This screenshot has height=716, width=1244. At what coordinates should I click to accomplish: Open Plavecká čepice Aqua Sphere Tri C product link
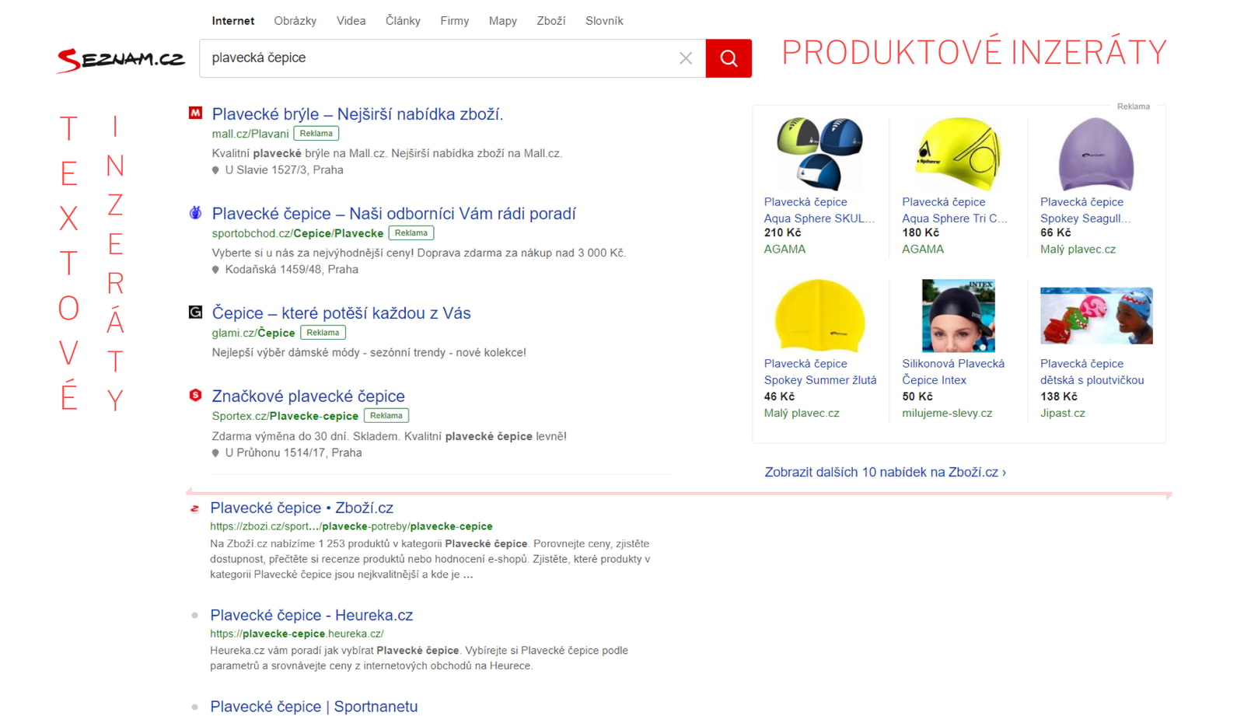point(955,210)
